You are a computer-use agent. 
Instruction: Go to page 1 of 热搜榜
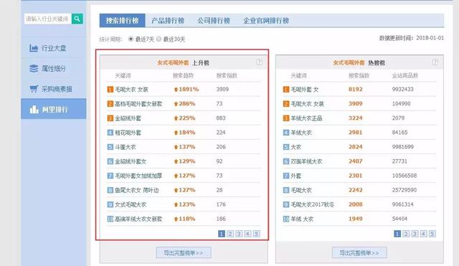click(397, 234)
